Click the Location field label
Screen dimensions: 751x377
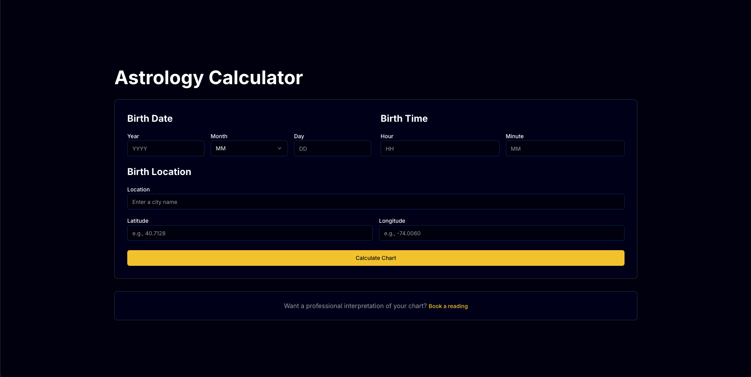tap(139, 189)
